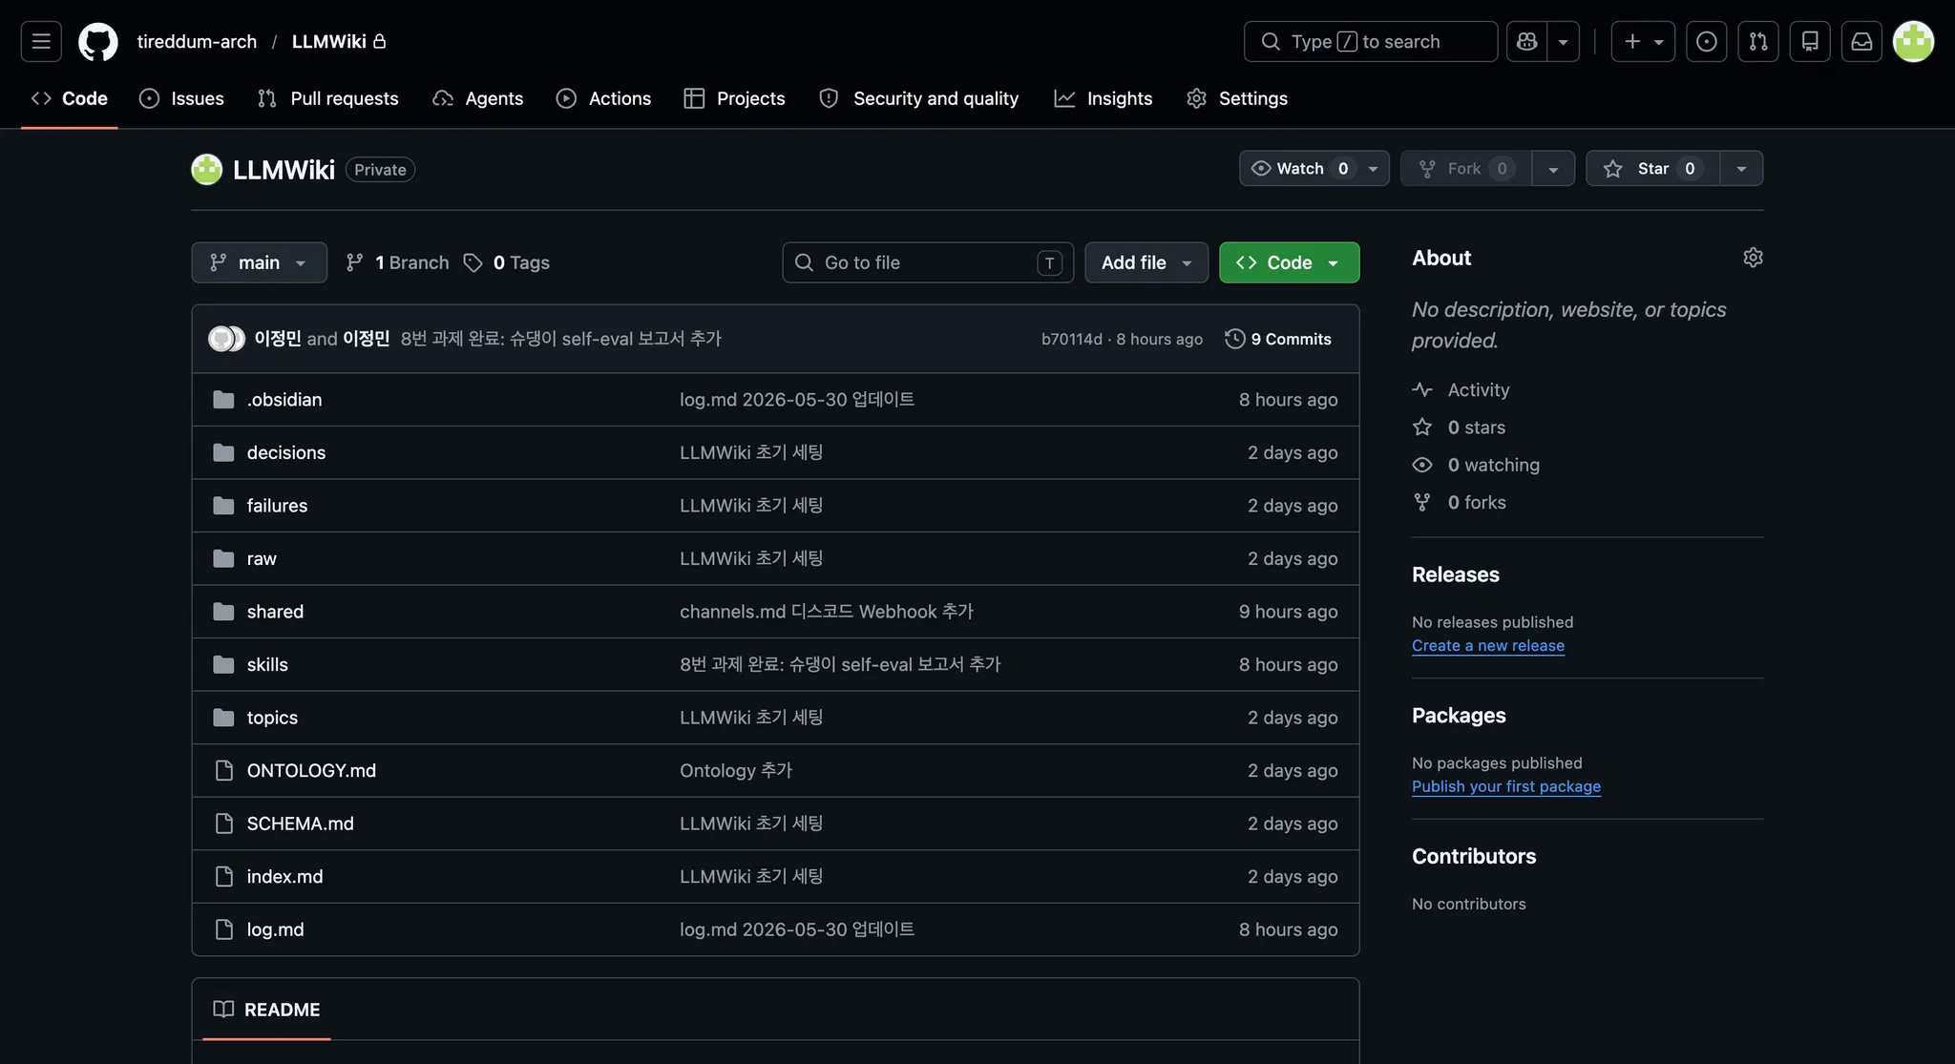View the Insights tab

pyautogui.click(x=1103, y=98)
